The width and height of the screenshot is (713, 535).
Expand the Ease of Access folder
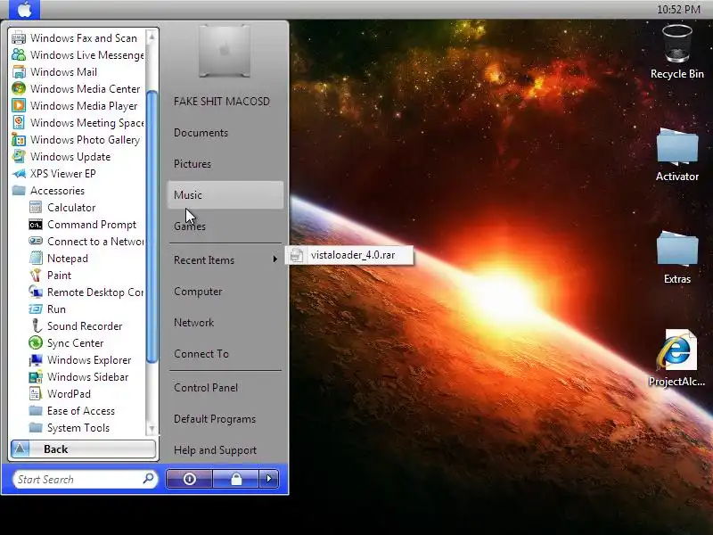click(72, 411)
